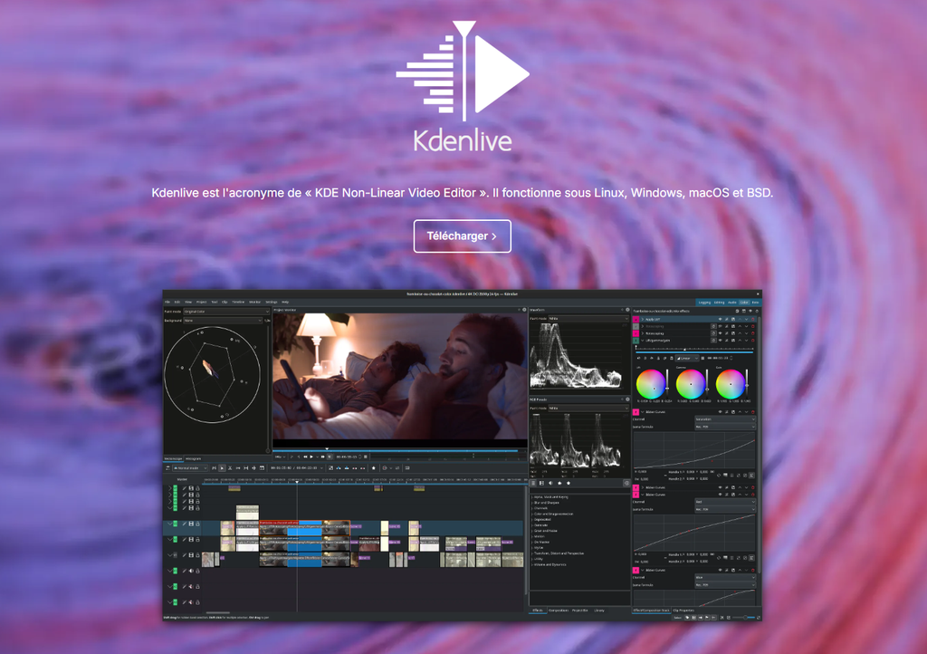Toggle eye icon of Bézier Curves above Saturation
Viewport: 927px width, 654px height.
pyautogui.click(x=720, y=411)
